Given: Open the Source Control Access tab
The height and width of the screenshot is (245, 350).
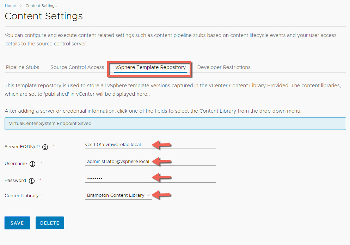Looking at the screenshot, I should [x=77, y=67].
